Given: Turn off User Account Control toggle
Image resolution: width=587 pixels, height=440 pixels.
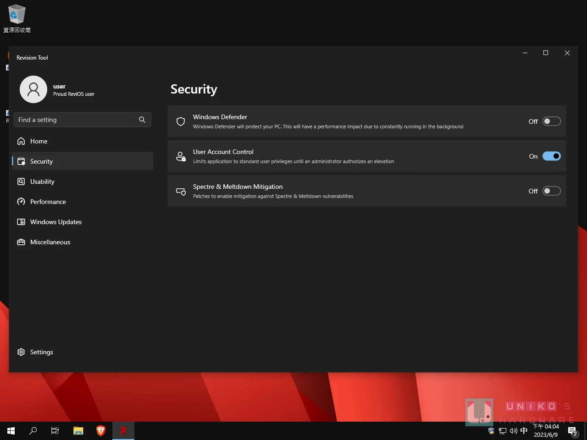Looking at the screenshot, I should 551,156.
